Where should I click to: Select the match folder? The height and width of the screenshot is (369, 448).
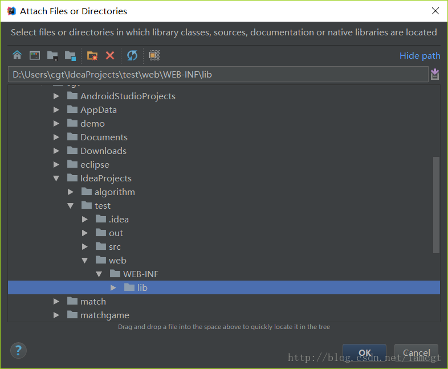86,302
